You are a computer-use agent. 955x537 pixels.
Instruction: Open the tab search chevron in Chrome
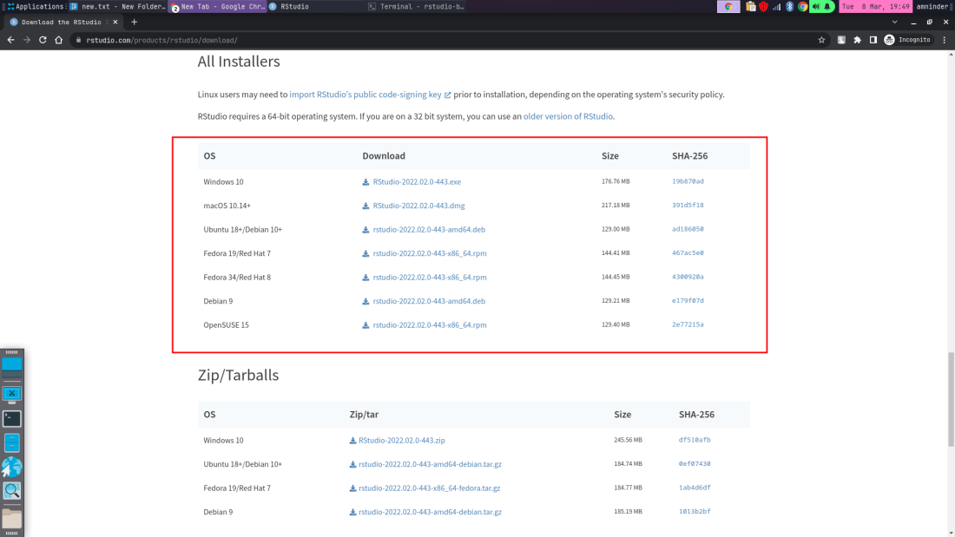pyautogui.click(x=895, y=22)
